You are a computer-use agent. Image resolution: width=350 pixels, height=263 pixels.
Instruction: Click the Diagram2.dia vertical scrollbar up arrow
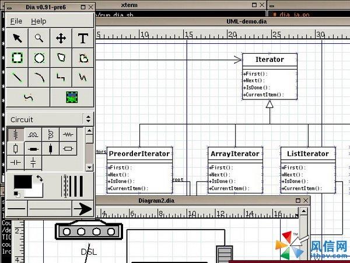click(x=304, y=210)
